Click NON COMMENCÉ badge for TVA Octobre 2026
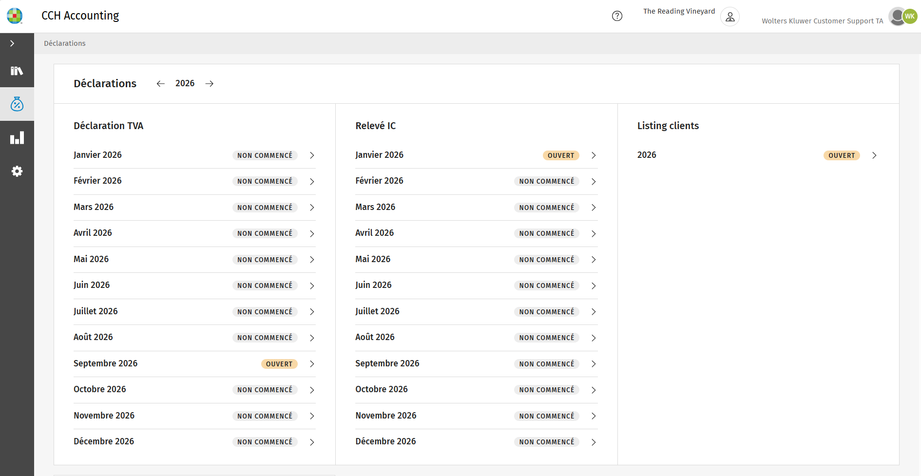The width and height of the screenshot is (921, 476). coord(265,390)
